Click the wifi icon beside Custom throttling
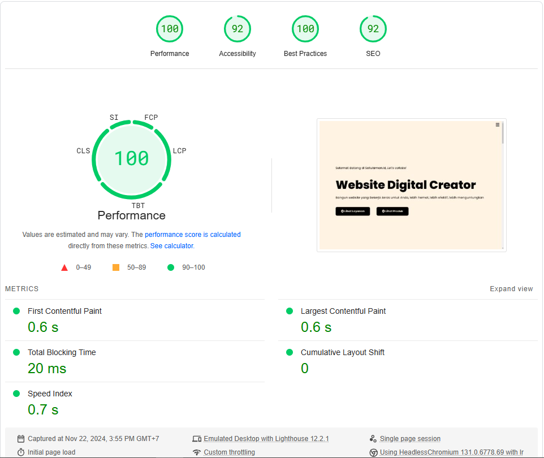This screenshot has height=458, width=544. (197, 452)
